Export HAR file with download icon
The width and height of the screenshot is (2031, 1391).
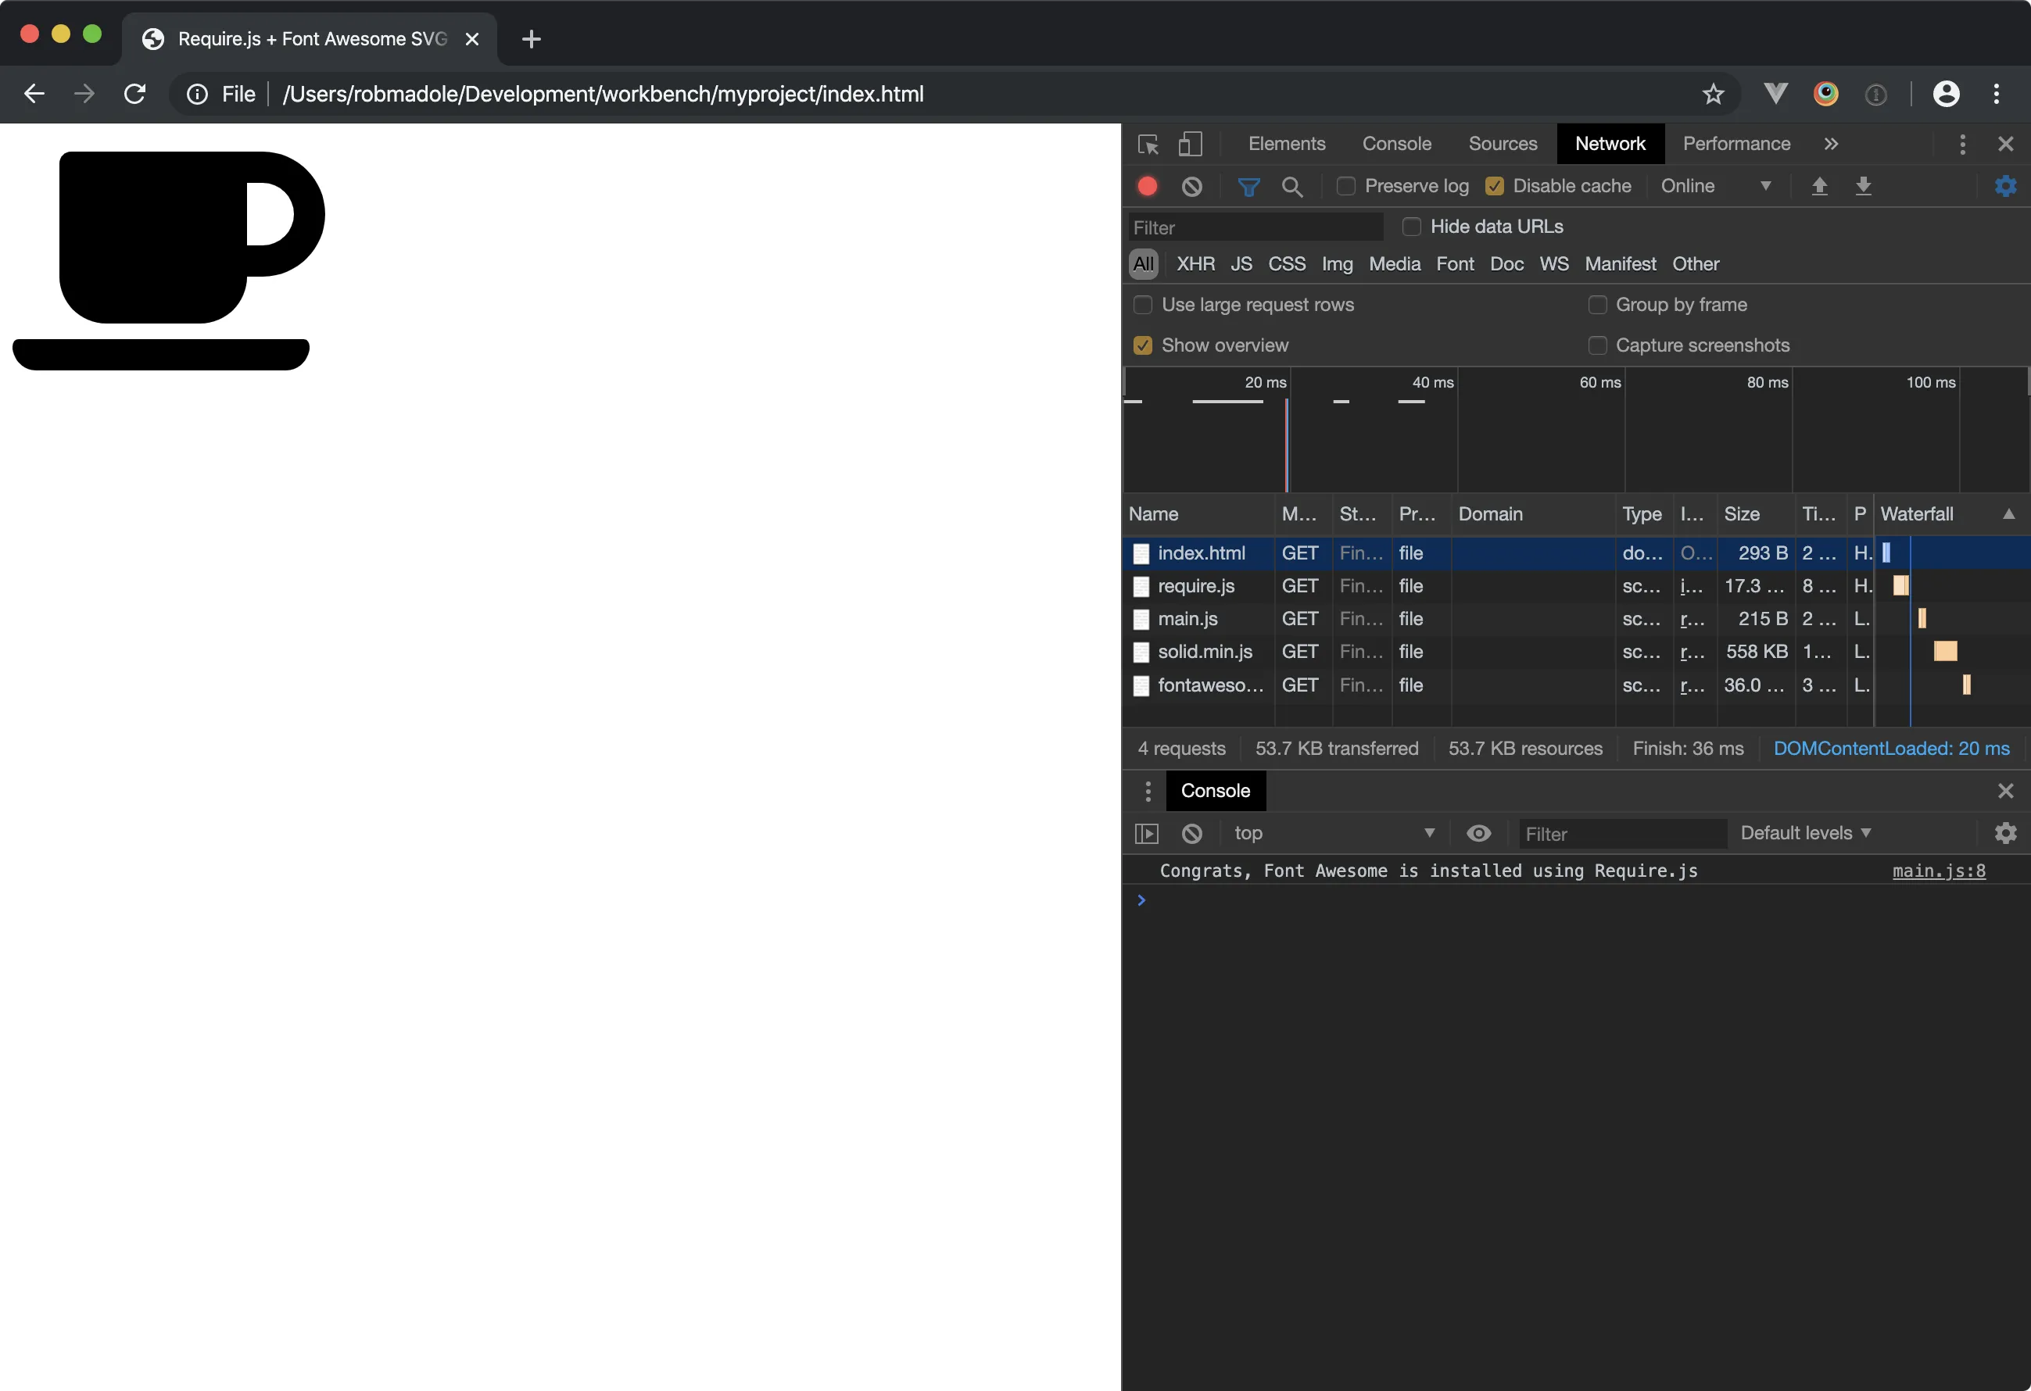(x=1864, y=186)
